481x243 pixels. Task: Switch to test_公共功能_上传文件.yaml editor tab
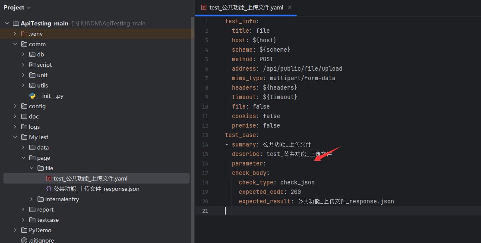(x=246, y=7)
